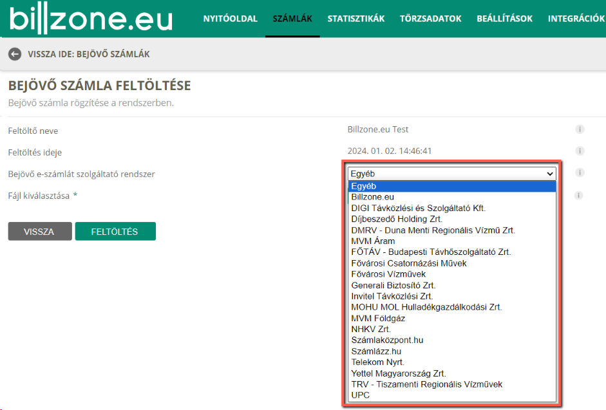Select Invitel Távközlési Zrt.

[x=452, y=296]
